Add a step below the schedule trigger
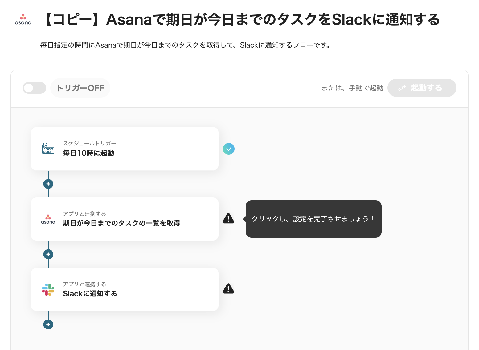Screen dimensions: 479x350 [48, 184]
